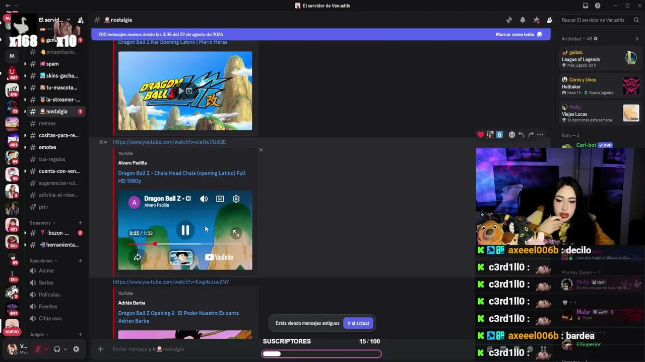Open the Help icon in title bar
Image resolution: width=645 pixels, height=362 pixels.
click(x=598, y=6)
